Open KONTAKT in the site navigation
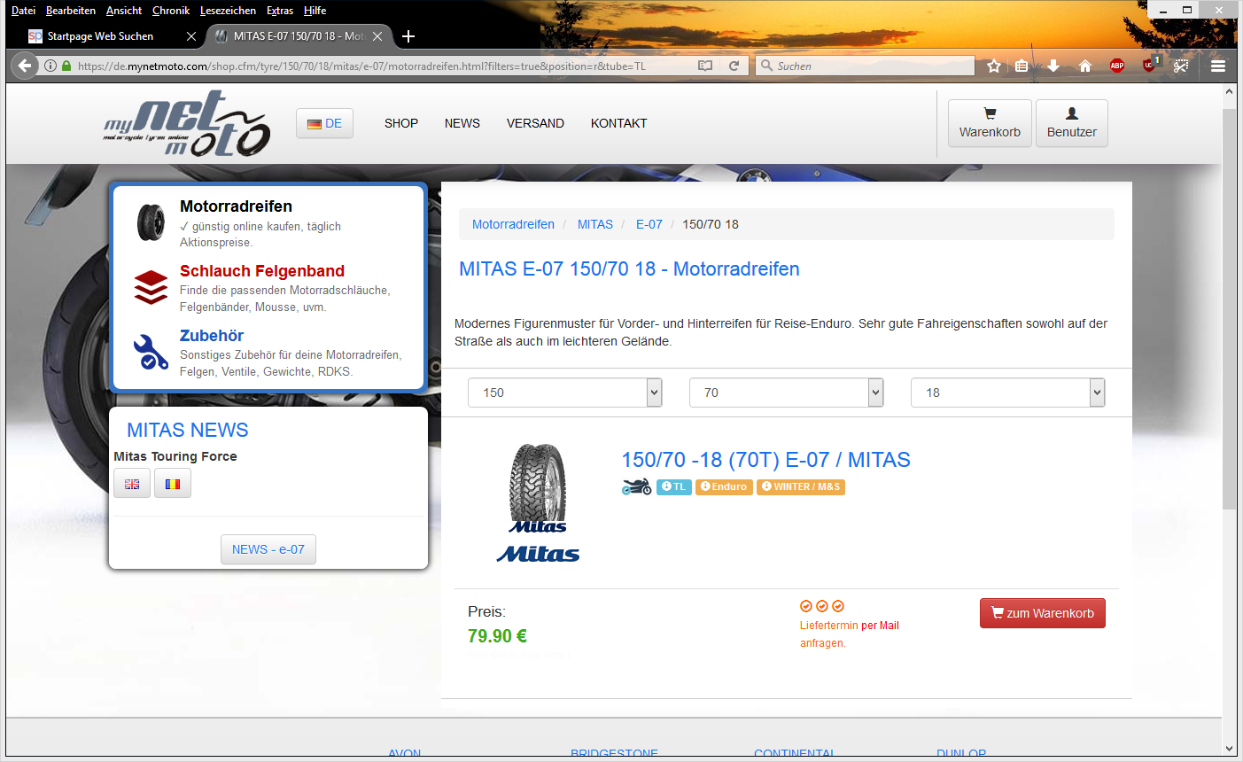The height and width of the screenshot is (762, 1243). tap(619, 123)
